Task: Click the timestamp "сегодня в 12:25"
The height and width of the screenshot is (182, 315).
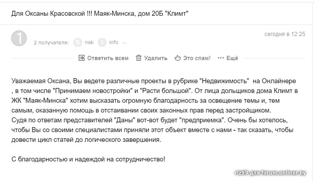Action: tap(285, 34)
